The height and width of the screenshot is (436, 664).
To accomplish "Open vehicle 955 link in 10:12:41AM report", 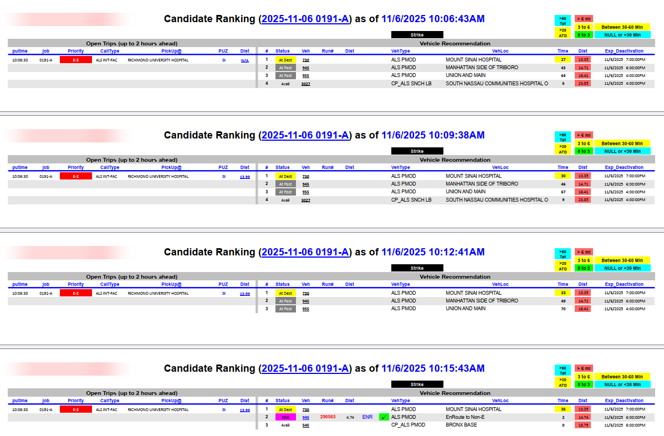I will [x=306, y=309].
